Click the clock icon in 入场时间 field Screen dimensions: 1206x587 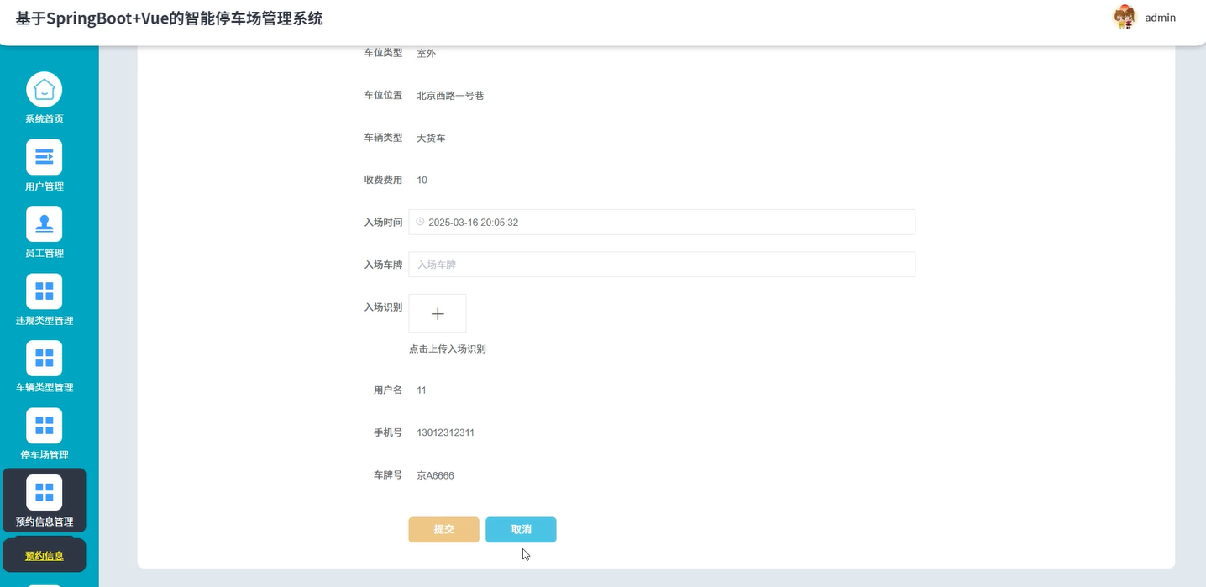(419, 221)
